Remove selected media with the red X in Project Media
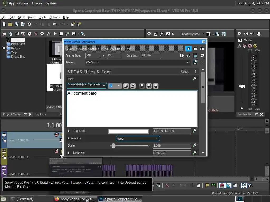The image size is (270, 202). coord(36,34)
